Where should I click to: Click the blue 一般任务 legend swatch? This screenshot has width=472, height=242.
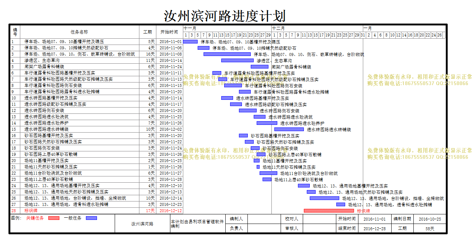tap(91, 218)
